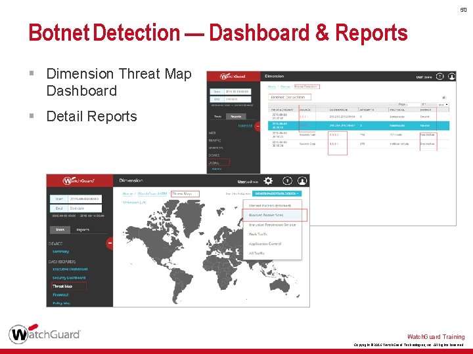Open Denied Packets (Blocked) dropdown button
The width and height of the screenshot is (473, 354).
pos(277,193)
